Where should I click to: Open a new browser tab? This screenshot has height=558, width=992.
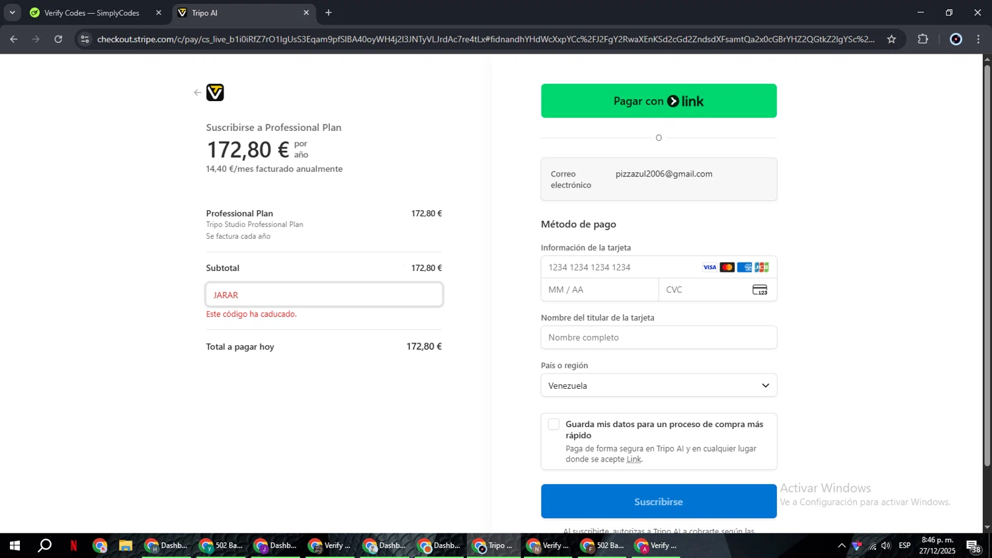[329, 13]
